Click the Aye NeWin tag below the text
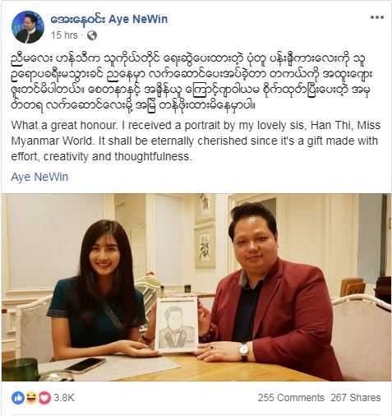The width and height of the screenshot is (392, 416). [39, 177]
